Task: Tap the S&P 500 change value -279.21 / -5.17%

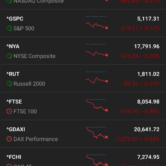Action: (139, 28)
